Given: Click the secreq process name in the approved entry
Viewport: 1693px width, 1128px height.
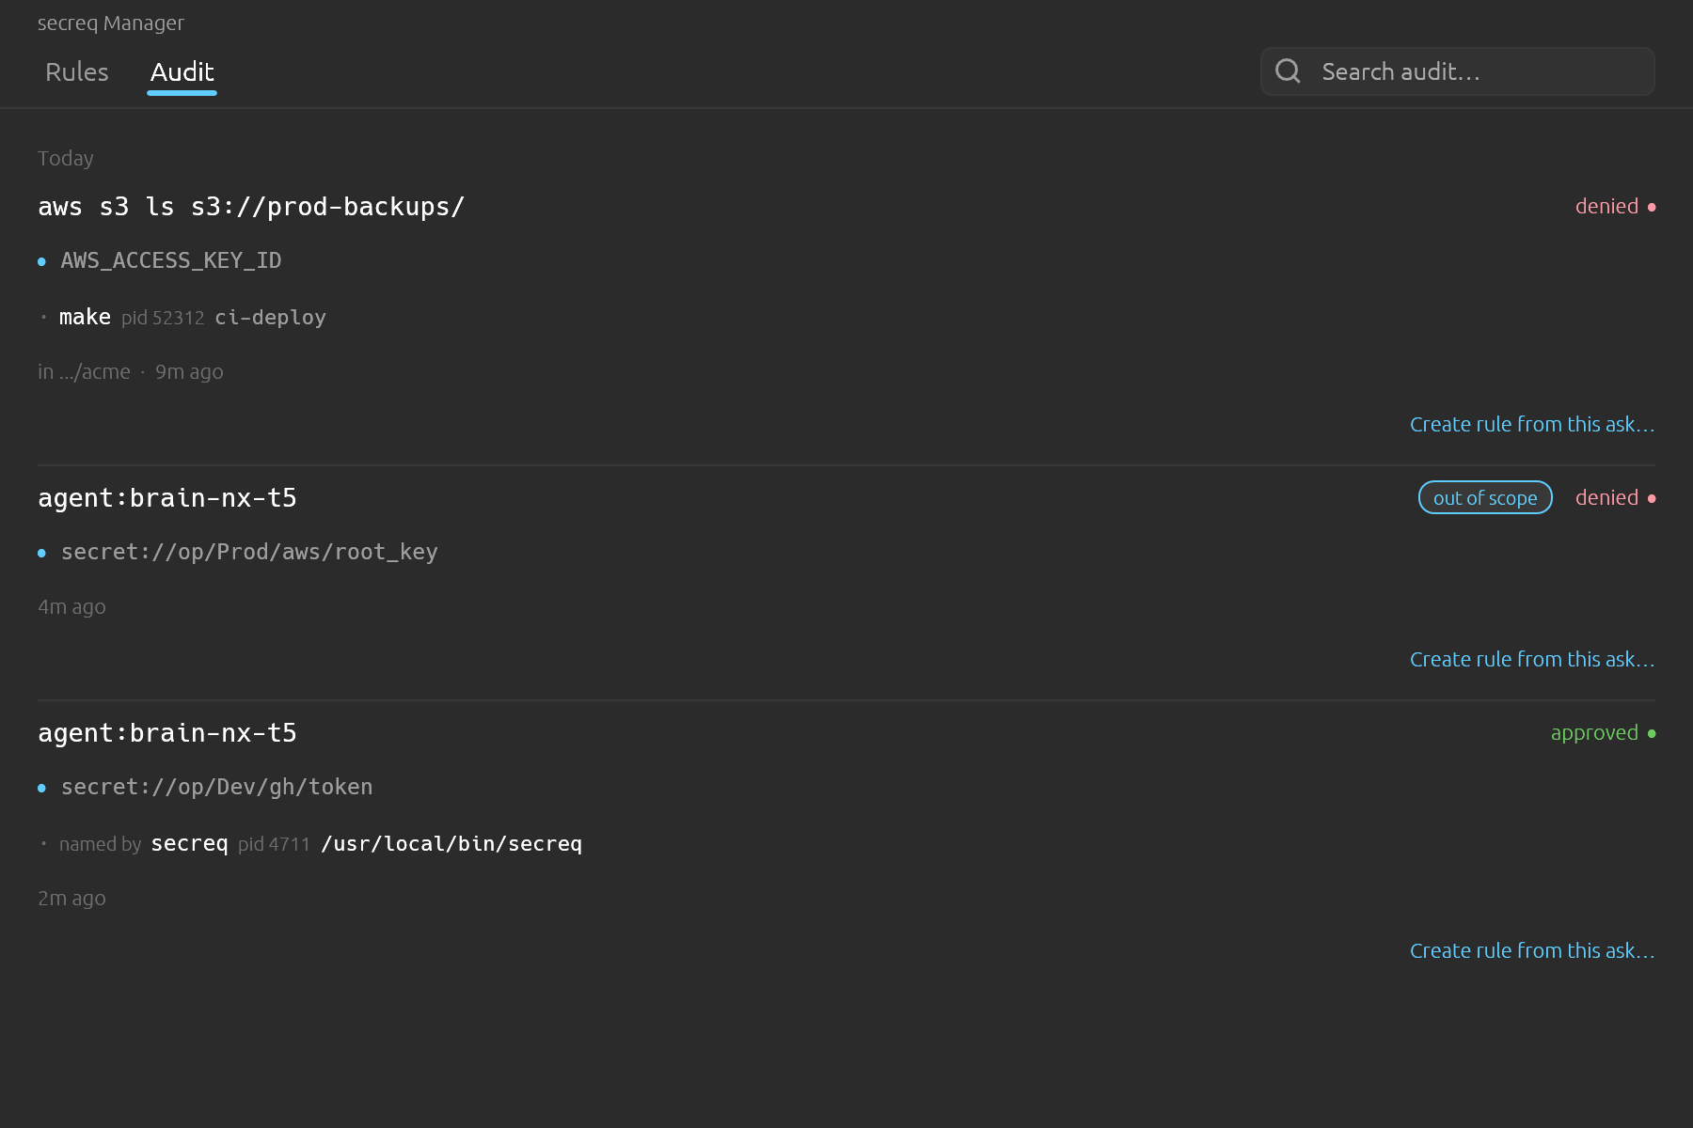Looking at the screenshot, I should [x=190, y=844].
